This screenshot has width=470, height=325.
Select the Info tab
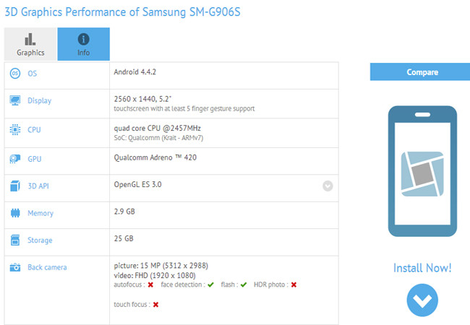point(84,44)
